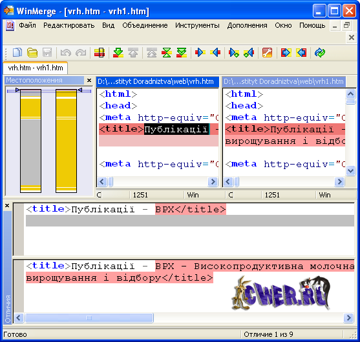Click the right pane vertical scrollbar thumb
The width and height of the screenshot is (360, 342).
[350, 102]
